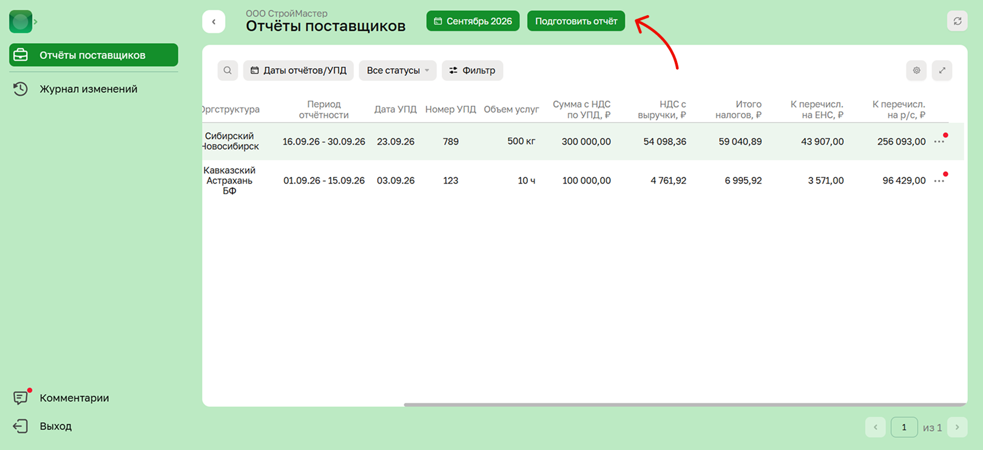Click the green app logo
Image resolution: width=983 pixels, height=450 pixels.
pyautogui.click(x=21, y=22)
